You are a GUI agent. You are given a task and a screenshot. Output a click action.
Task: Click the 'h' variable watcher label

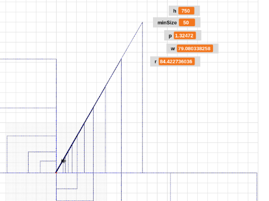click(175, 11)
